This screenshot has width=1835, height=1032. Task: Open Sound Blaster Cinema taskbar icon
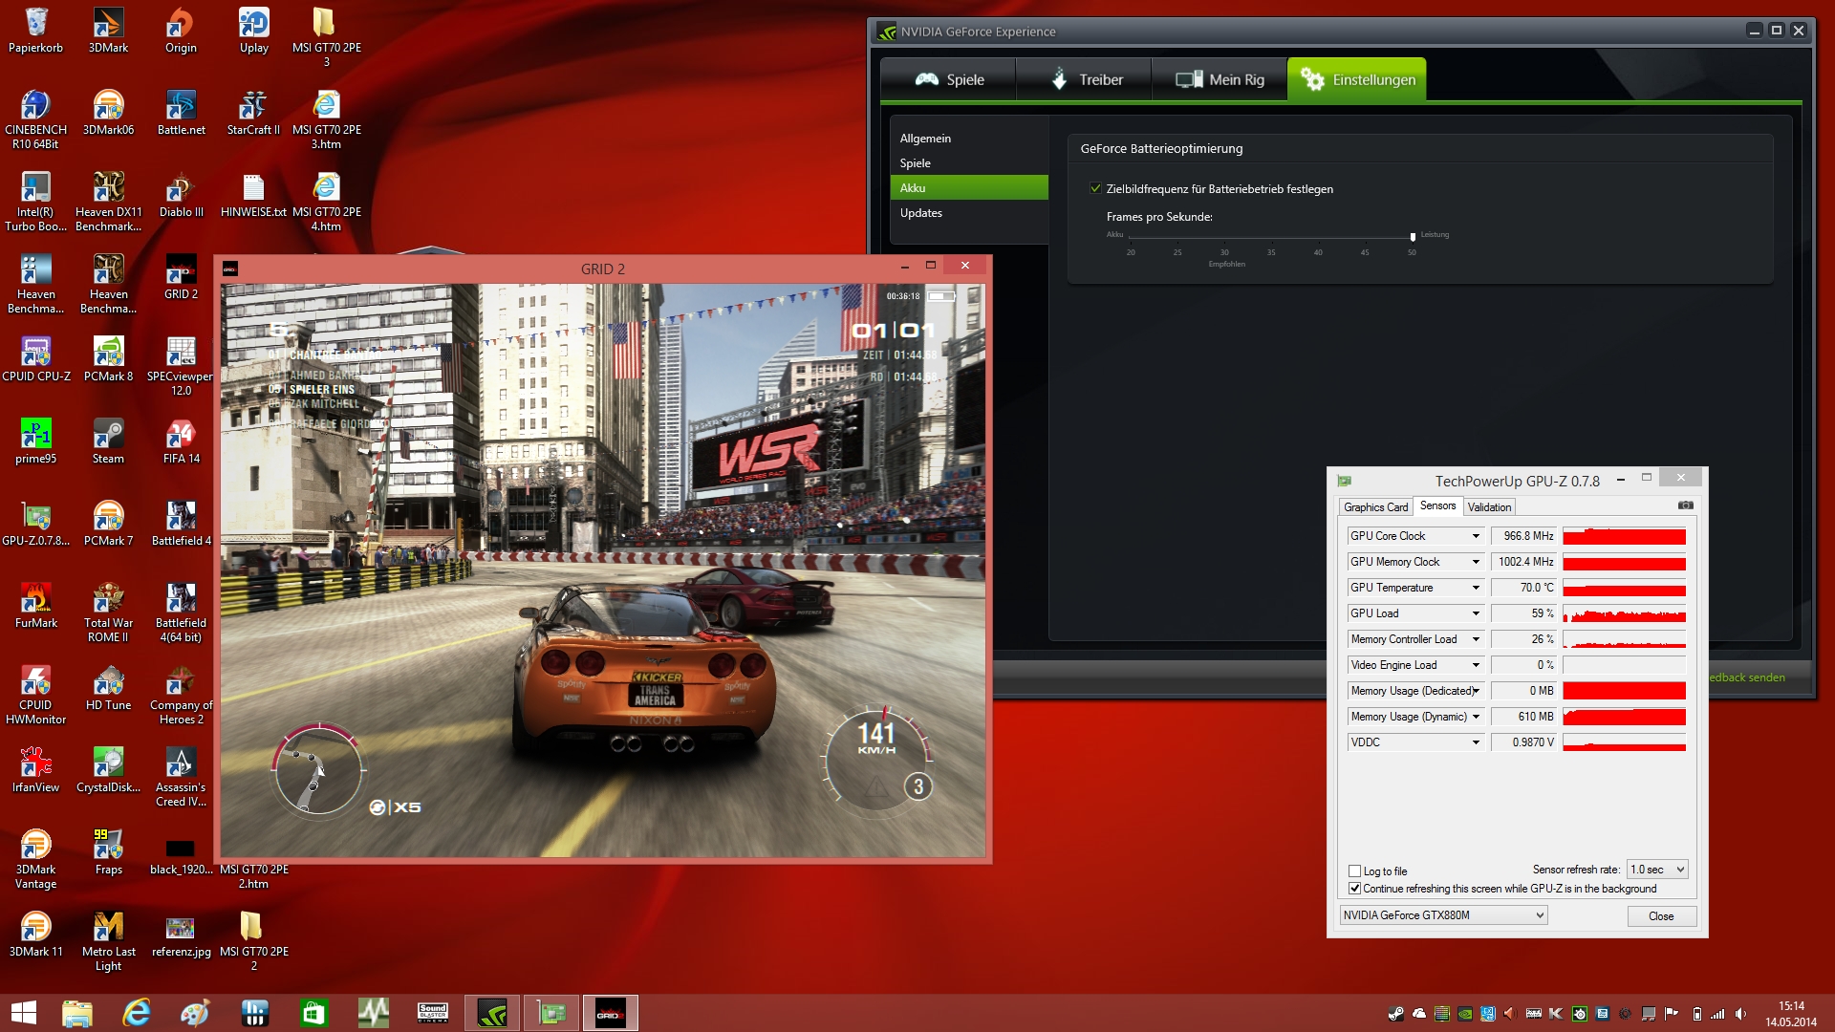(433, 1013)
